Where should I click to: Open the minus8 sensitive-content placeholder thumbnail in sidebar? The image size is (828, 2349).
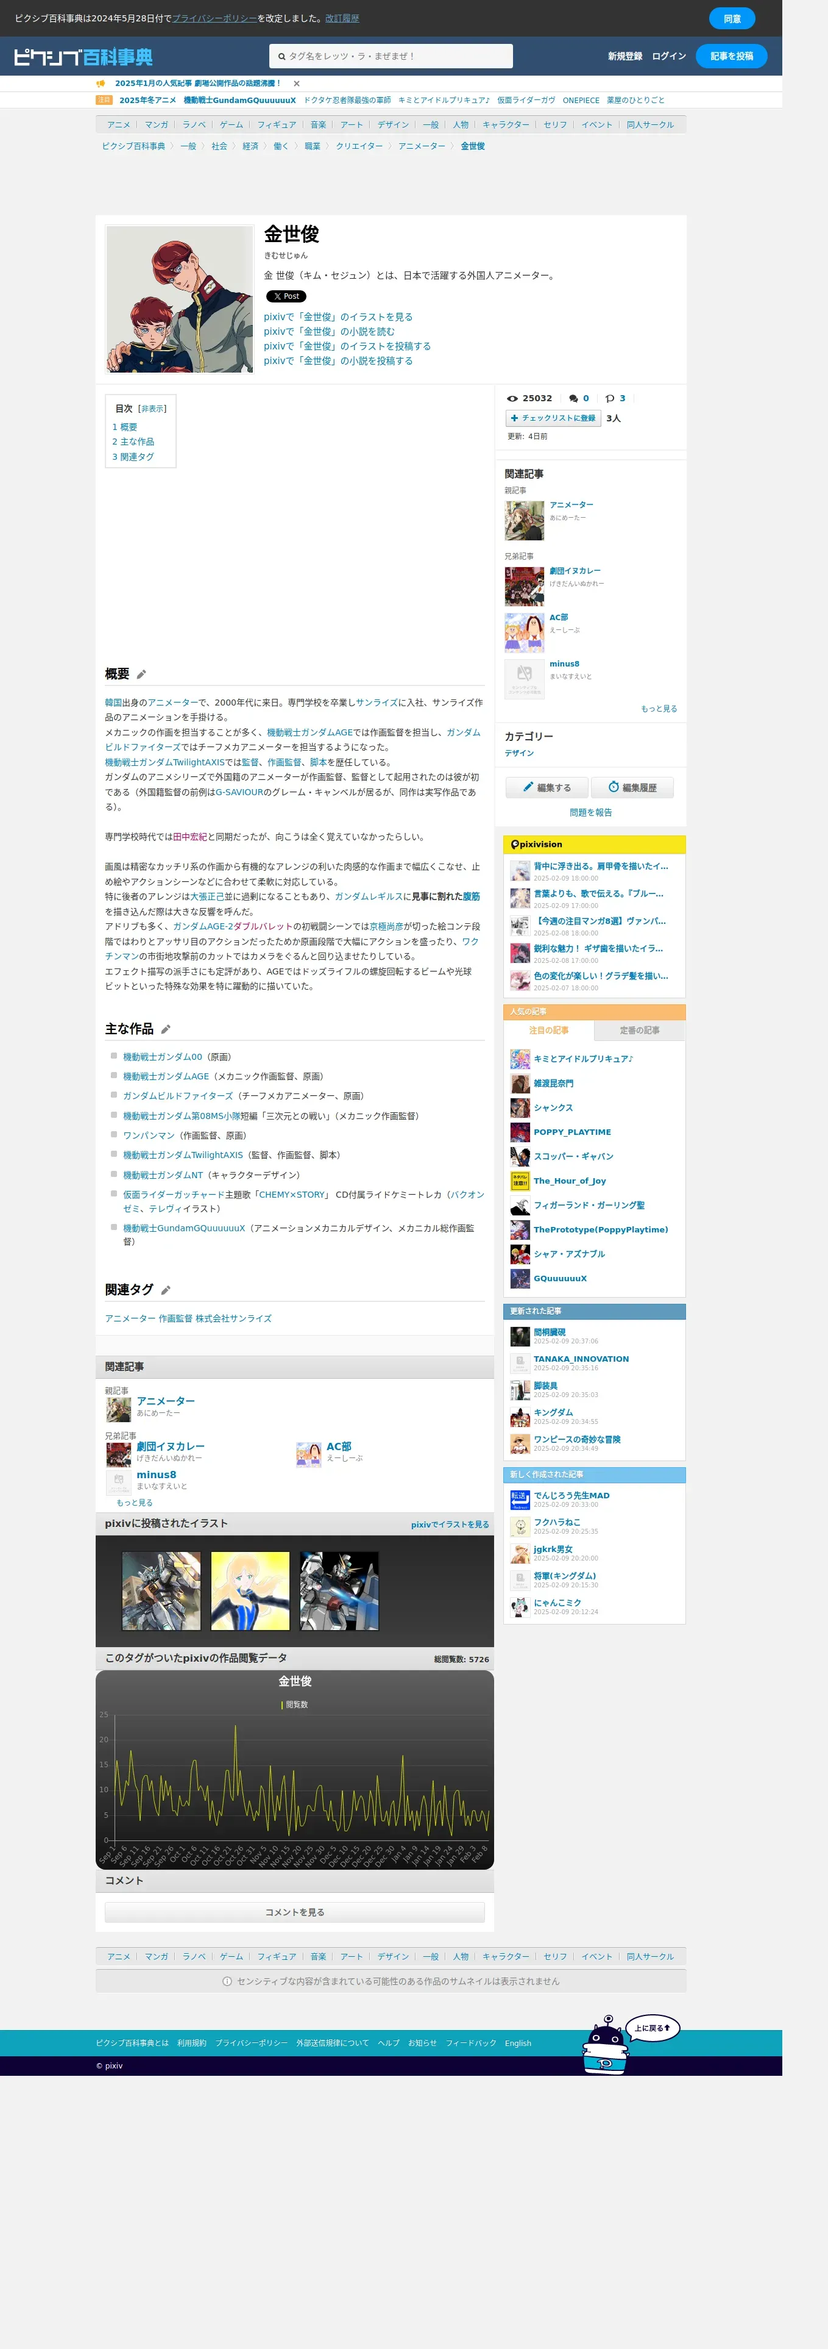524,679
